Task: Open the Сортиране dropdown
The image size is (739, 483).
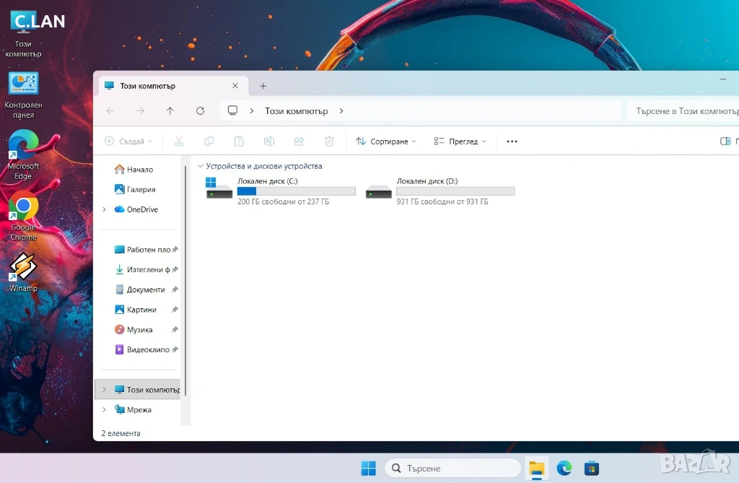Action: tap(386, 142)
